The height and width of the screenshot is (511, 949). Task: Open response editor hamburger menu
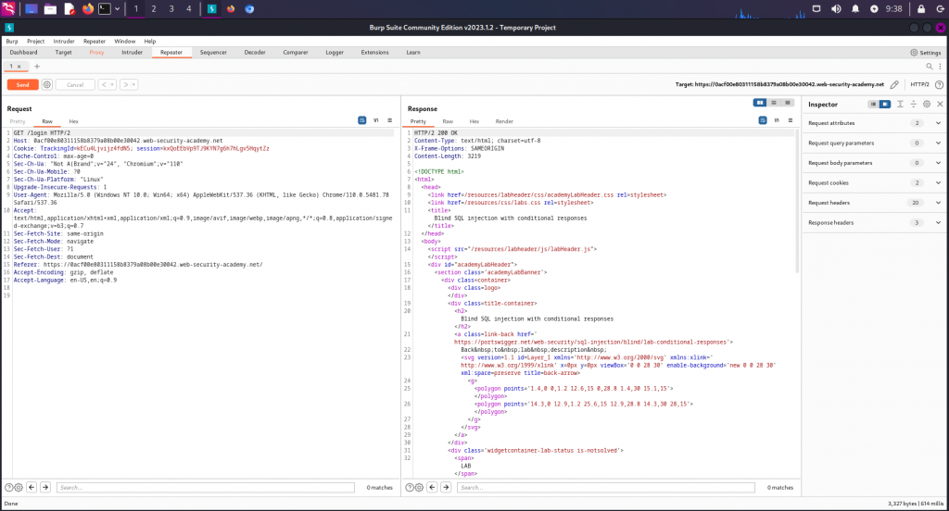[x=791, y=120]
